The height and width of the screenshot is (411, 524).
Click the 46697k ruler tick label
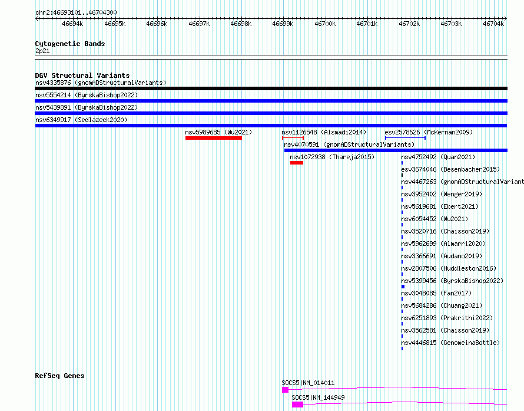click(199, 24)
